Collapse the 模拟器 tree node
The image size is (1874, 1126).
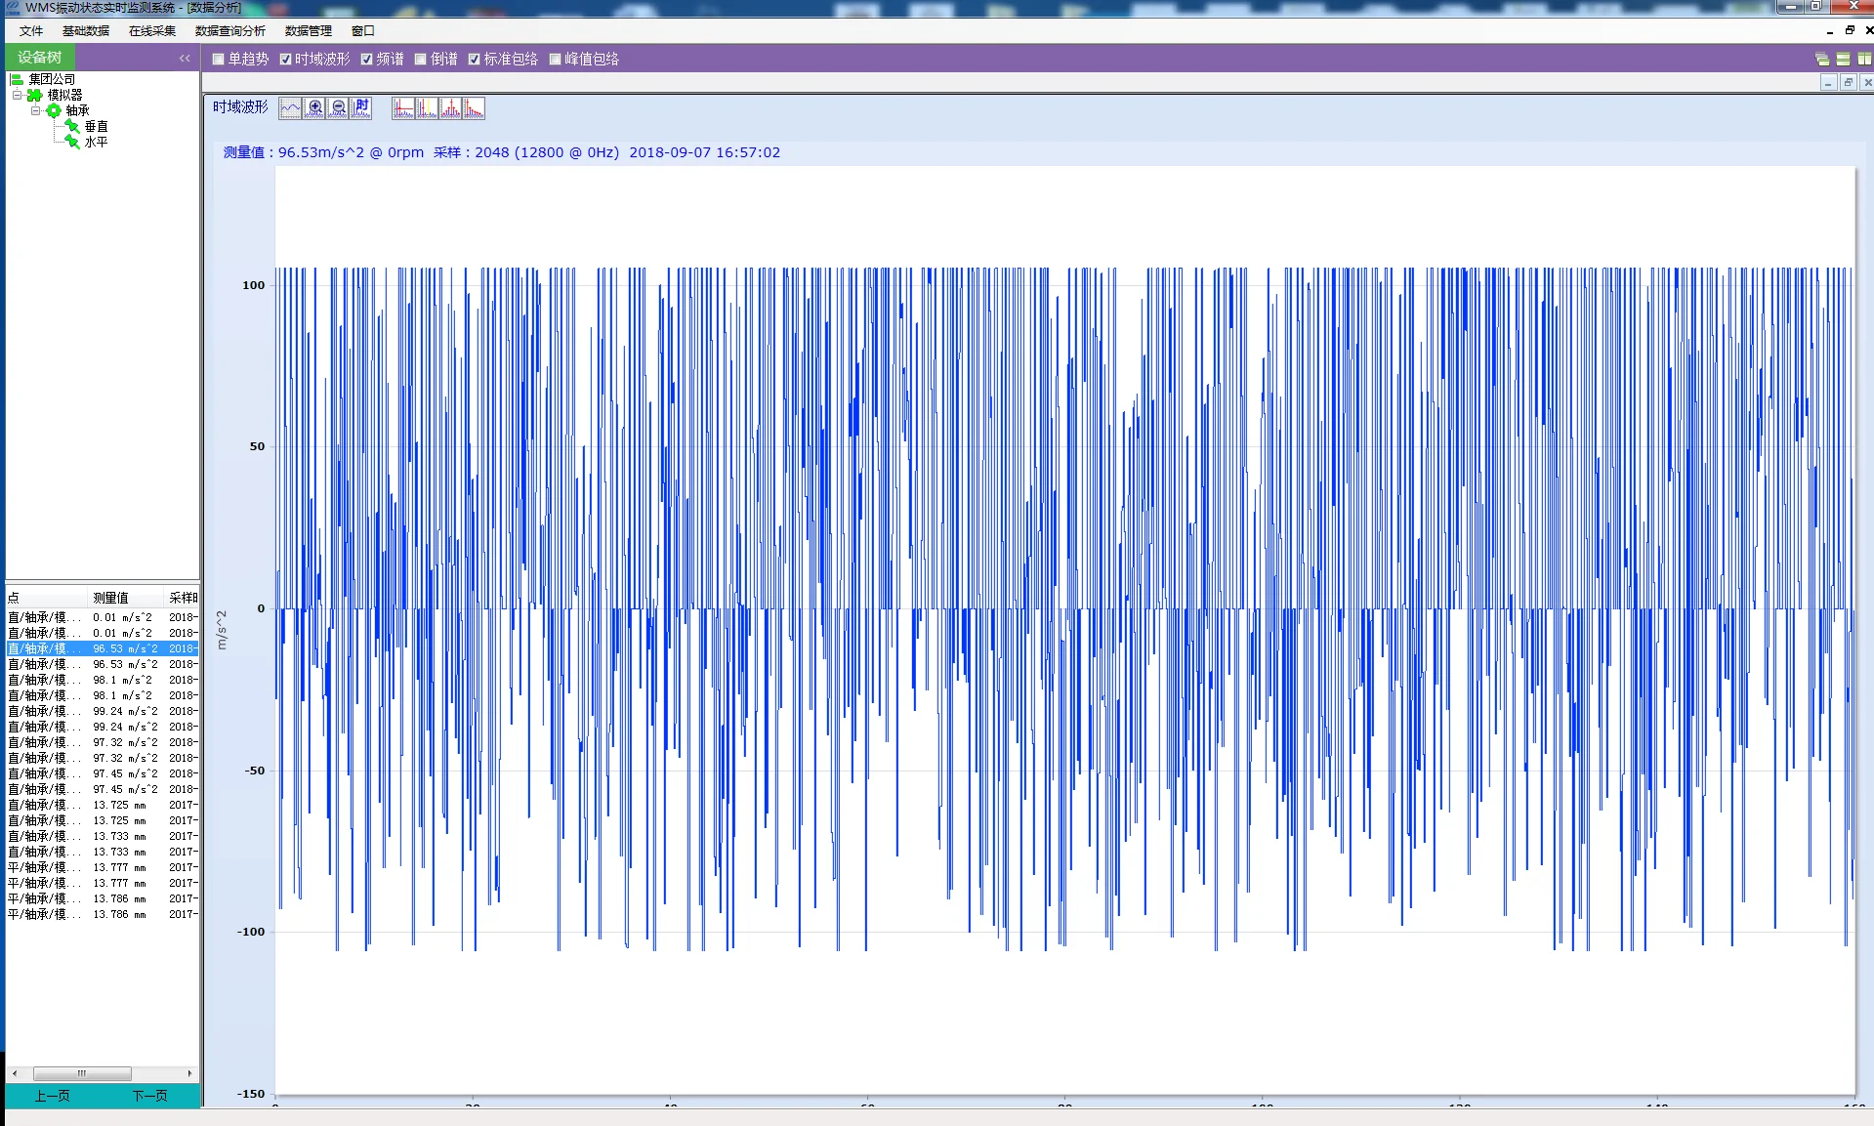(x=17, y=95)
